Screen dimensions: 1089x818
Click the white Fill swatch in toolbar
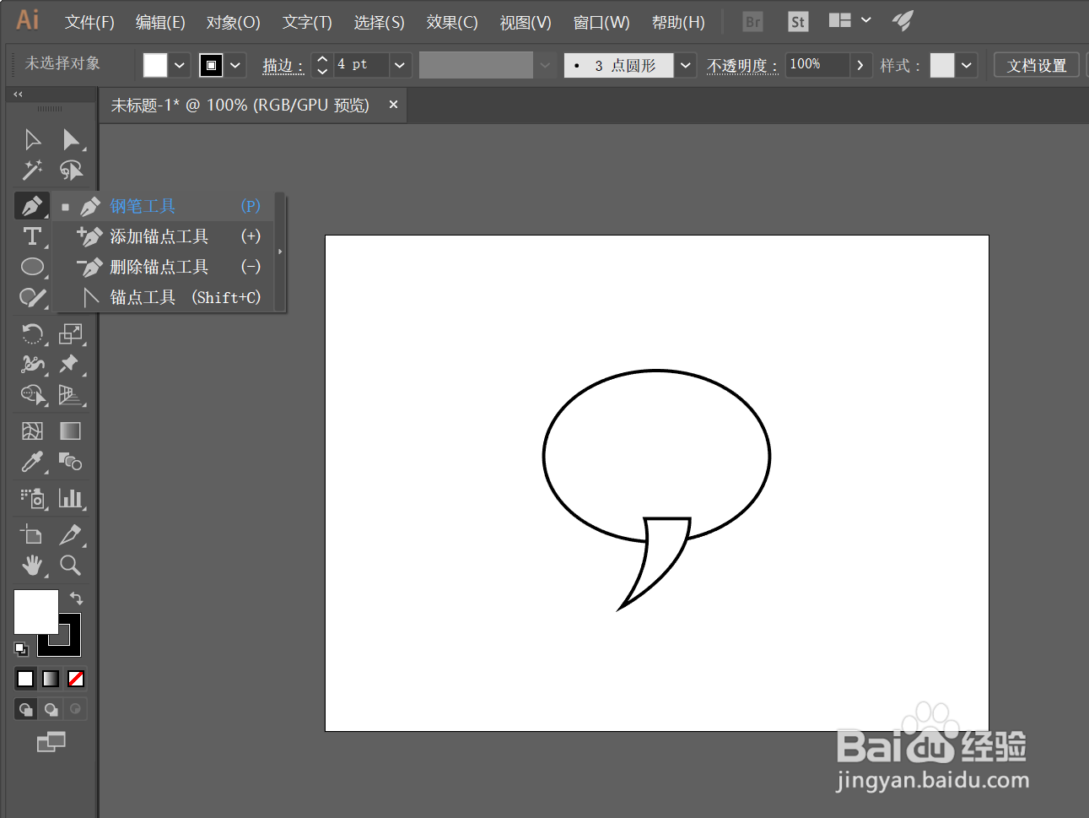click(35, 611)
